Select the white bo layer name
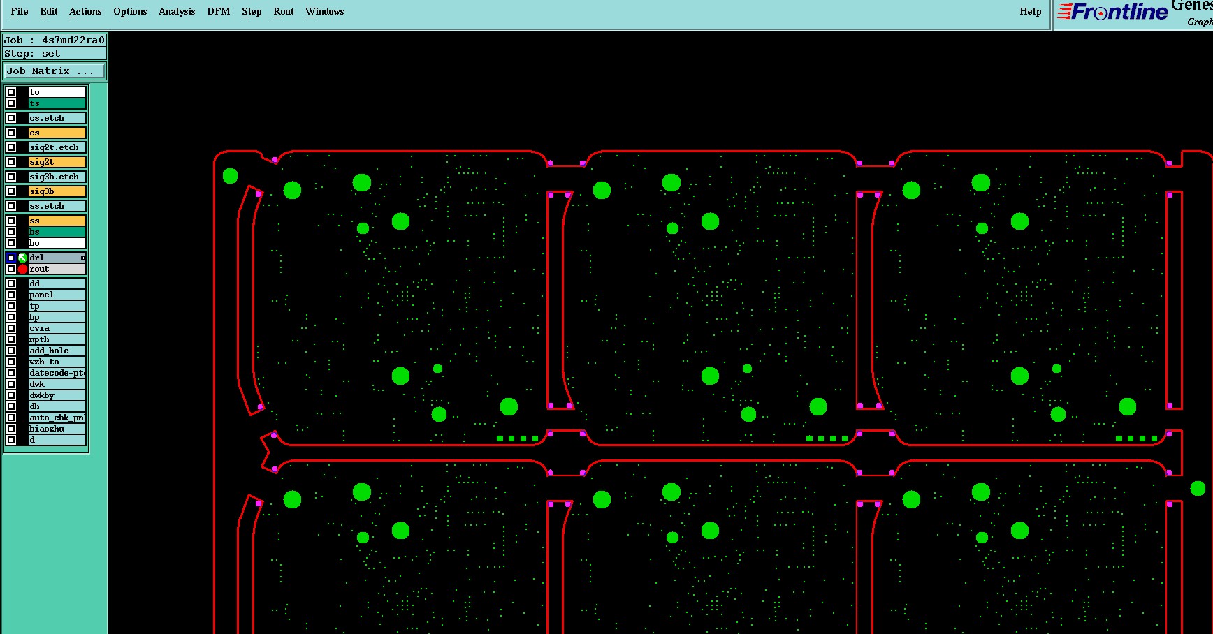 pyautogui.click(x=57, y=243)
